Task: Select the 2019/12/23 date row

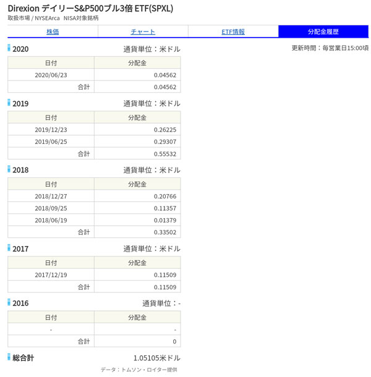Action: pyautogui.click(x=51, y=129)
